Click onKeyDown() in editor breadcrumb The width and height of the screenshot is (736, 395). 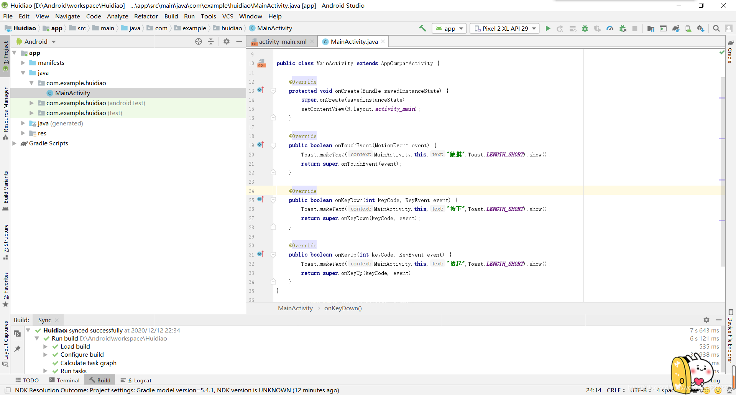tap(343, 308)
